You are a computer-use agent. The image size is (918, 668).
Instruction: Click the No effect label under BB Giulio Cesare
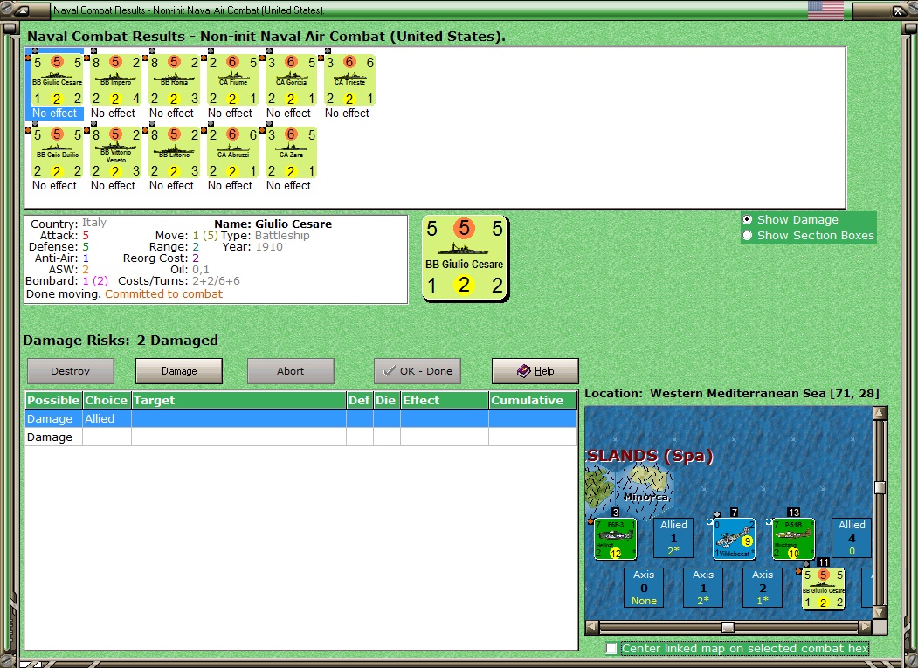pos(54,113)
